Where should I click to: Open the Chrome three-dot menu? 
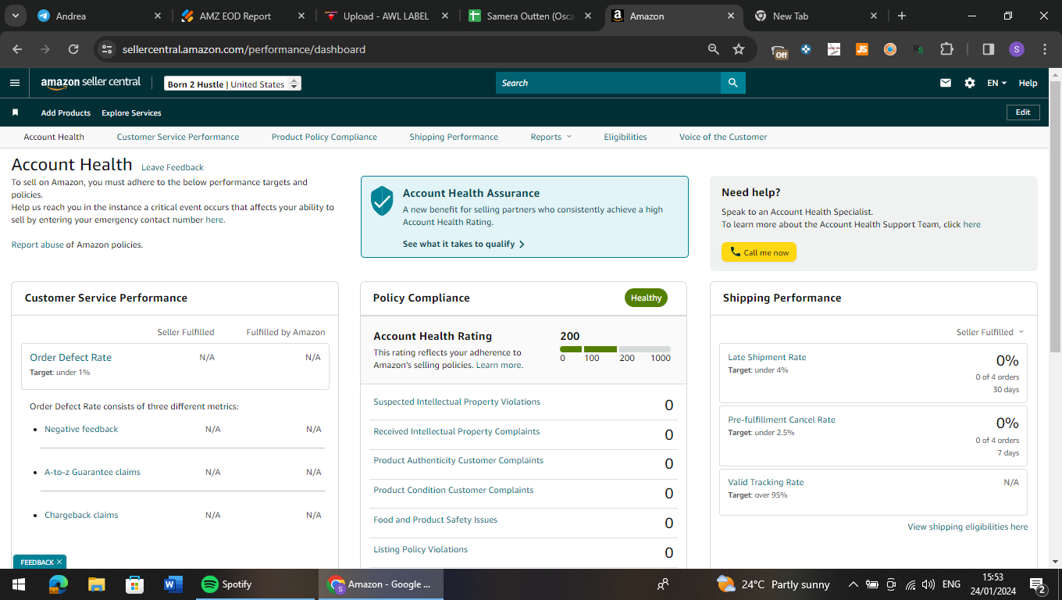(1045, 49)
